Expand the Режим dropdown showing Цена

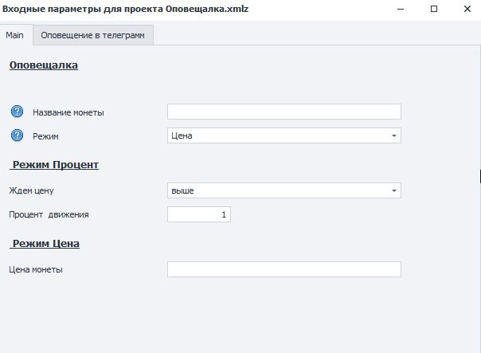click(284, 135)
